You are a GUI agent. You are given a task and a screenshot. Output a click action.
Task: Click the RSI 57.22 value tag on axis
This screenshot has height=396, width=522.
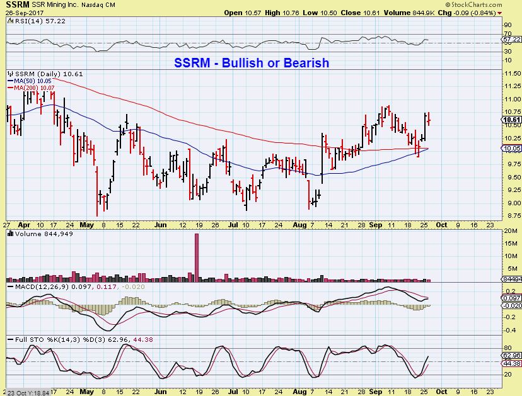[512, 39]
